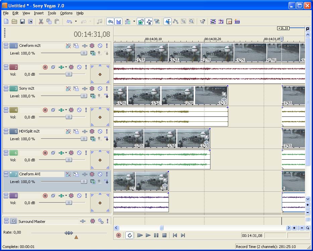Open the Options menu
This screenshot has width=313, height=251.
click(x=66, y=13)
